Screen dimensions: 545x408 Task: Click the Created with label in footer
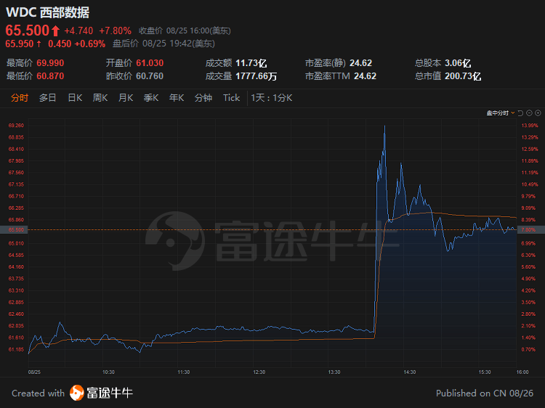tap(39, 393)
